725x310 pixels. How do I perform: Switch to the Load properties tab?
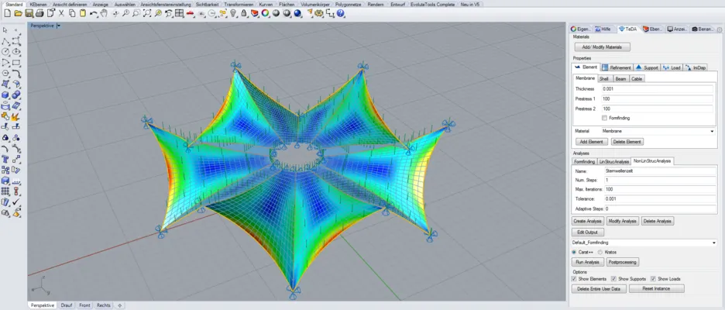pos(672,67)
